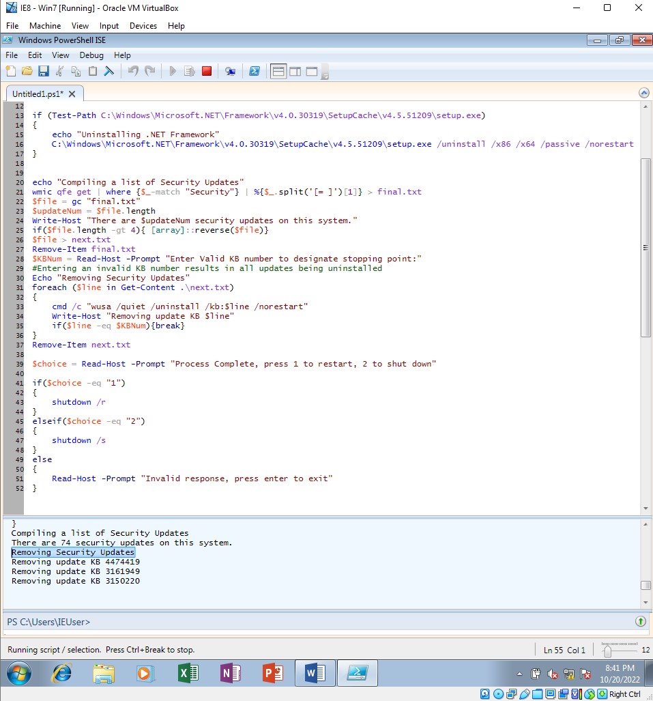Click VirtualBox network adapters status icon
The width and height of the screenshot is (653, 701).
[x=511, y=694]
